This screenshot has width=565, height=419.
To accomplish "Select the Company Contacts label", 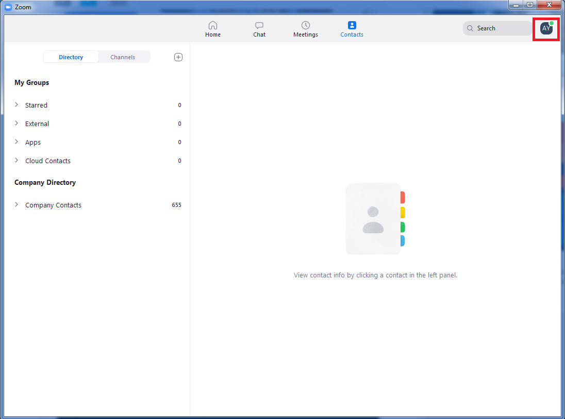I will pos(53,205).
